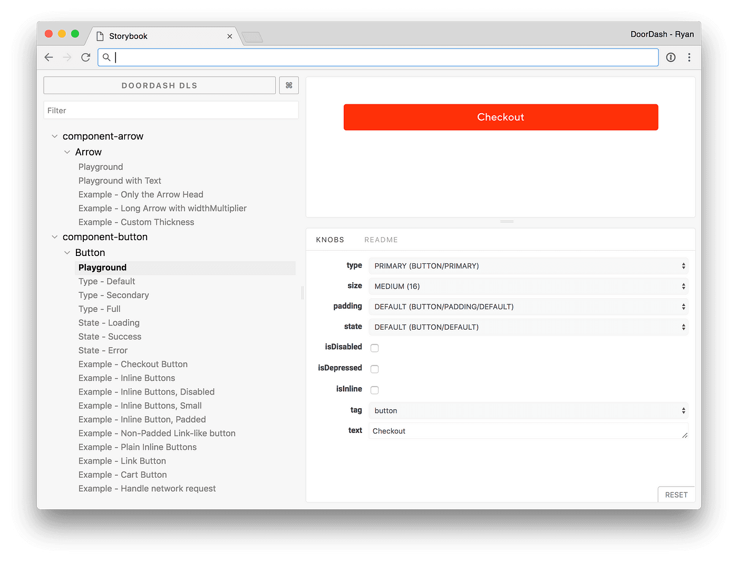Open Example - Handle network request
The image size is (738, 562).
[x=147, y=488]
